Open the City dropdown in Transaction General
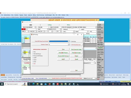 point(74,31)
